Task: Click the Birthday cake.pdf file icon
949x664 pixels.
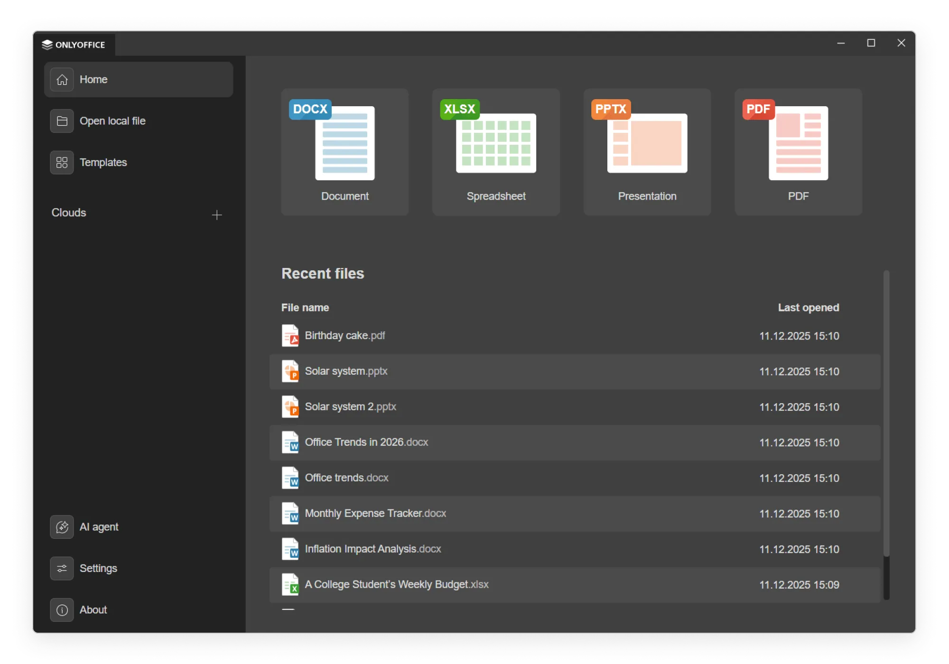Action: click(x=290, y=336)
